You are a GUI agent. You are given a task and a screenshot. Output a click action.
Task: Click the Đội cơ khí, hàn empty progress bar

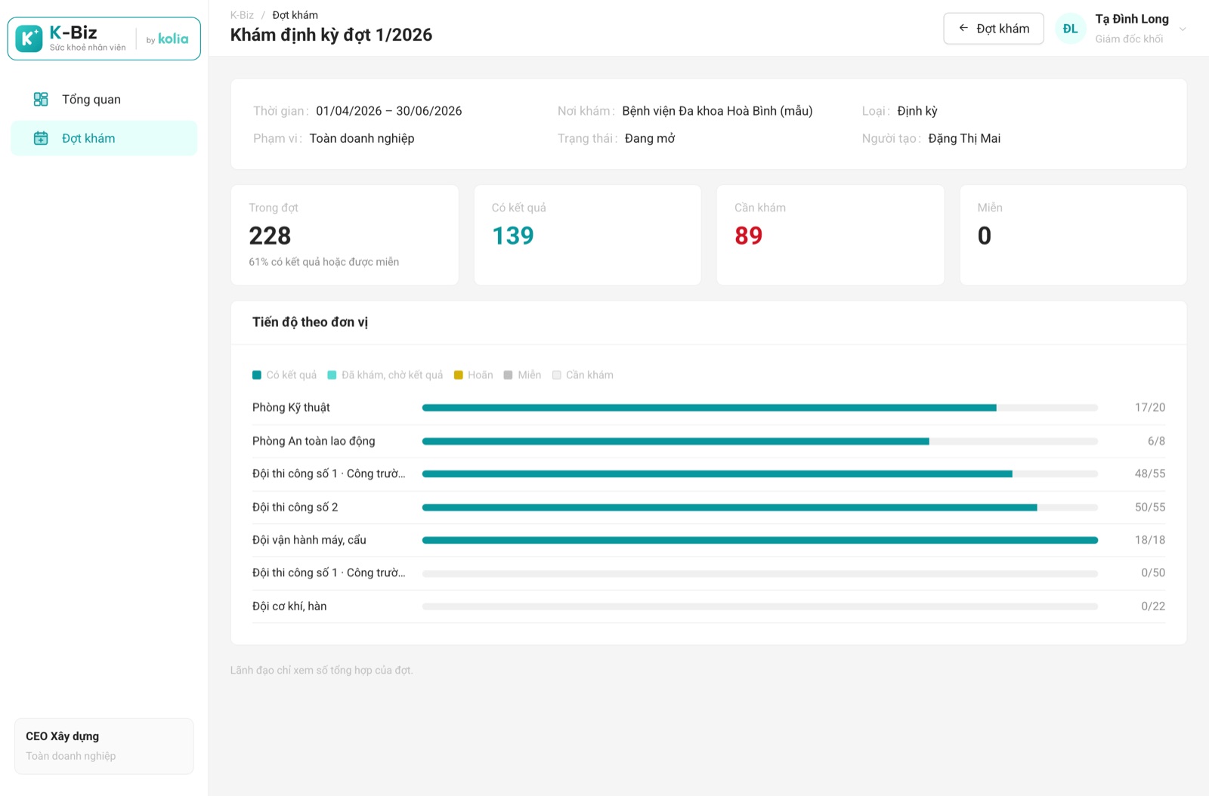(x=760, y=606)
